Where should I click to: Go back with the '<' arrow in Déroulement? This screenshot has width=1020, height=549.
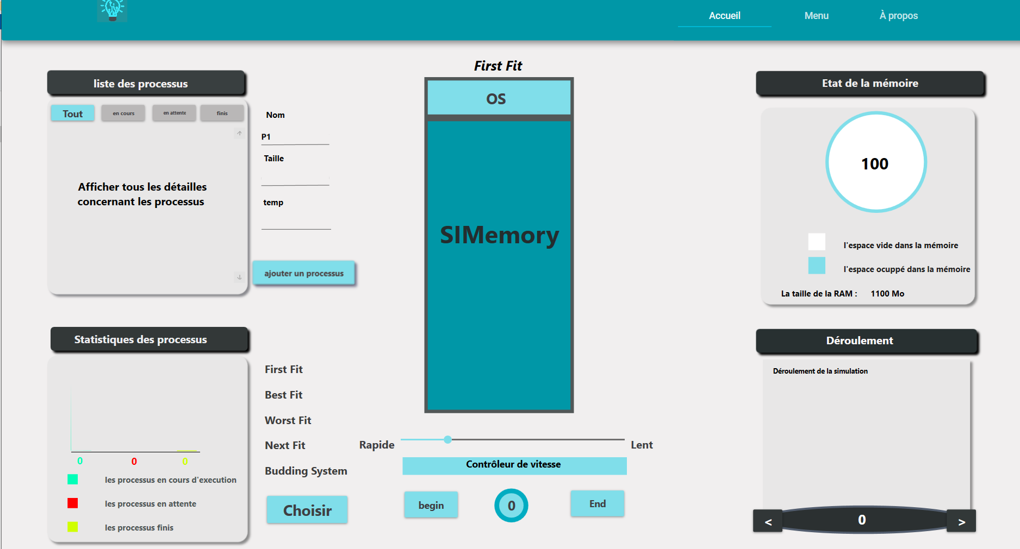[x=767, y=521]
